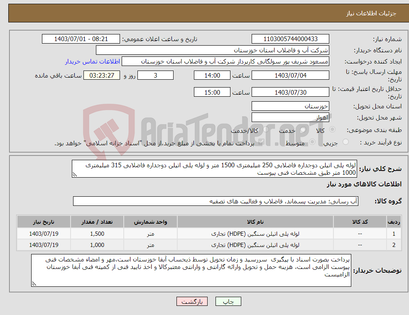The width and height of the screenshot is (409, 315).
Task: Click the buyer notes textarea resize handle
Action: point(34,284)
